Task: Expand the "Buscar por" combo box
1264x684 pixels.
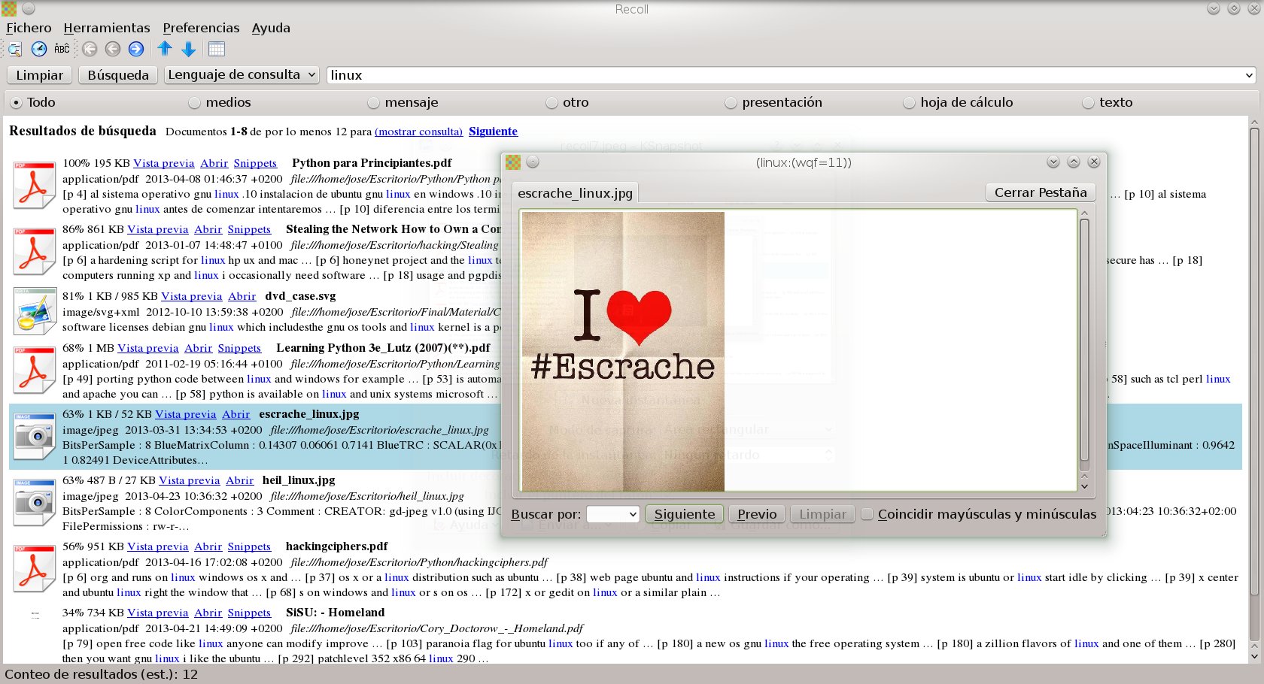Action: point(613,514)
